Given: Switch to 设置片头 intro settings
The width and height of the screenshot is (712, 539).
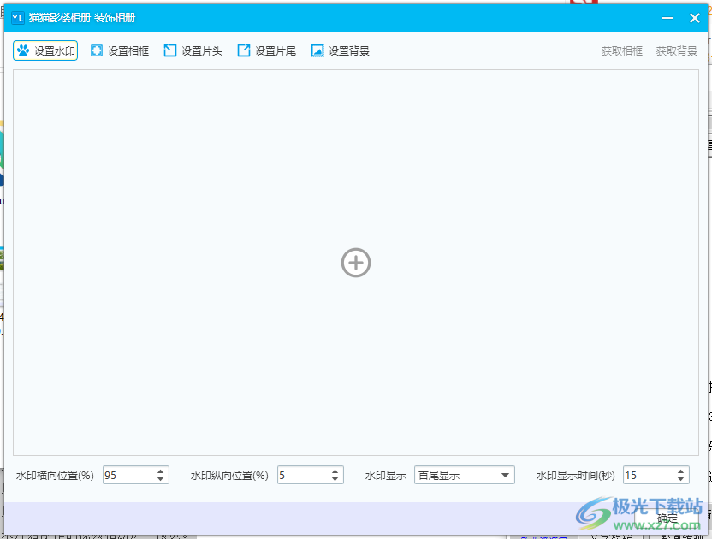Looking at the screenshot, I should click(193, 51).
